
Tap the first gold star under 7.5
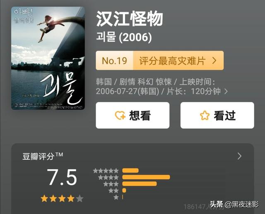click(44, 198)
